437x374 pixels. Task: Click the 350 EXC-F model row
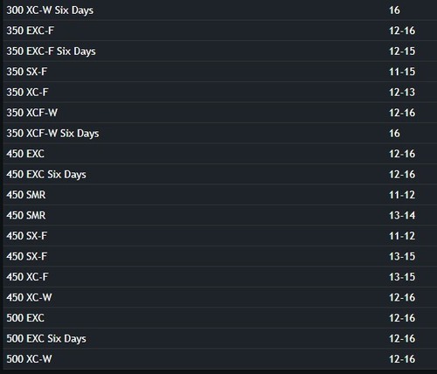220,31
